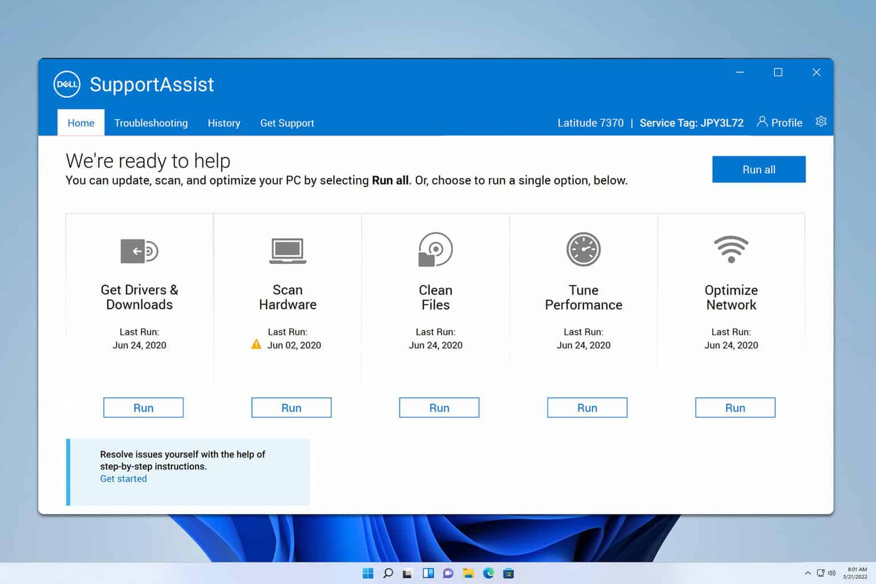The height and width of the screenshot is (584, 876).
Task: Click the SupportAssist title text
Action: [152, 84]
